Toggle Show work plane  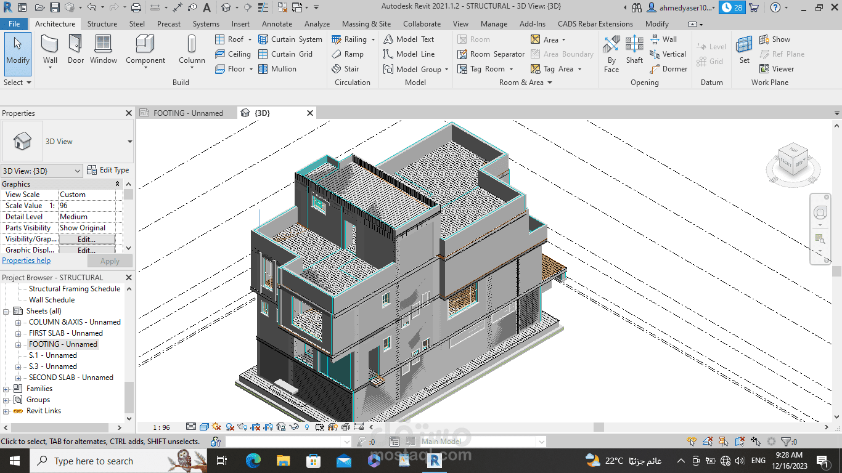pyautogui.click(x=775, y=39)
